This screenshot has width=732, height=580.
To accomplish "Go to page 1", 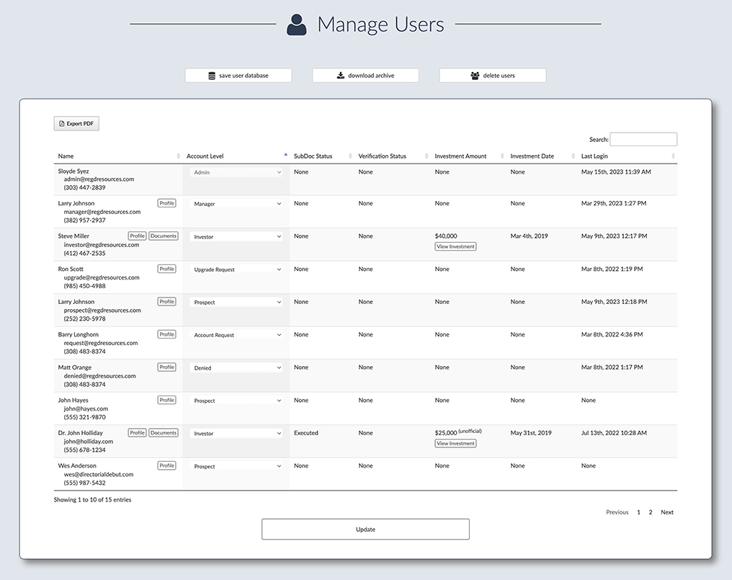I will pyautogui.click(x=638, y=512).
